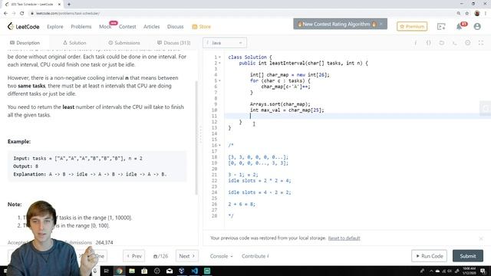
Task: Reload the page in Chrome
Action: [22, 13]
